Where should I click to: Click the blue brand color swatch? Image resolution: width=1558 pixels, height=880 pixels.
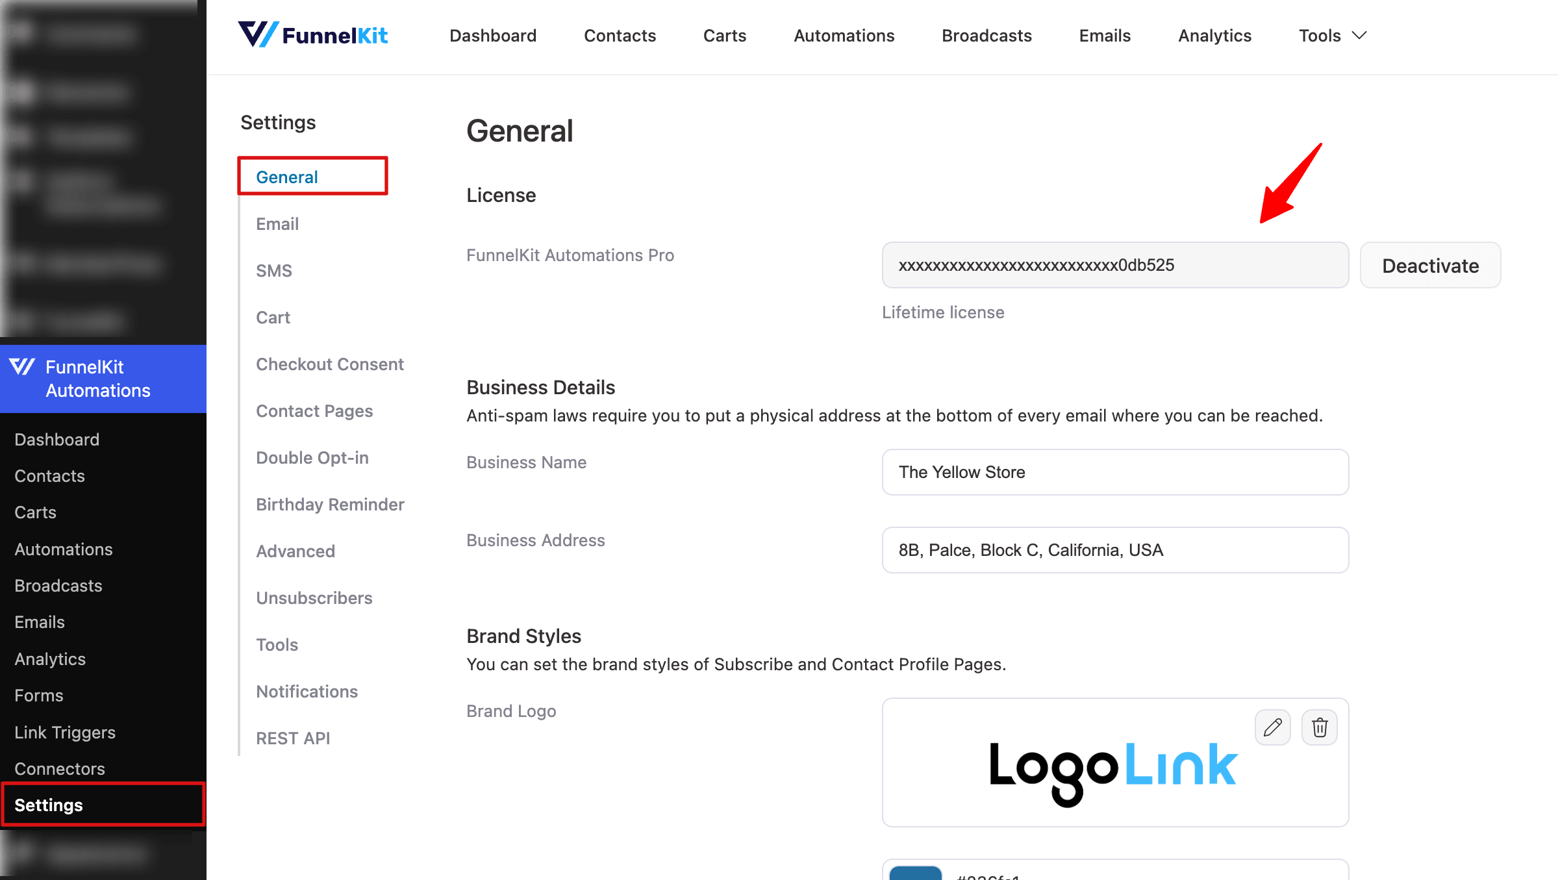[x=916, y=874]
